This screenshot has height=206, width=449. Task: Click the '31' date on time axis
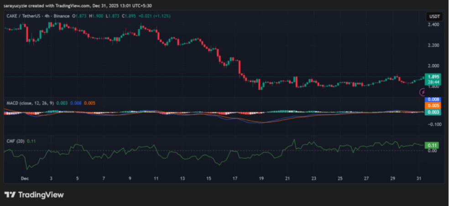point(419,179)
